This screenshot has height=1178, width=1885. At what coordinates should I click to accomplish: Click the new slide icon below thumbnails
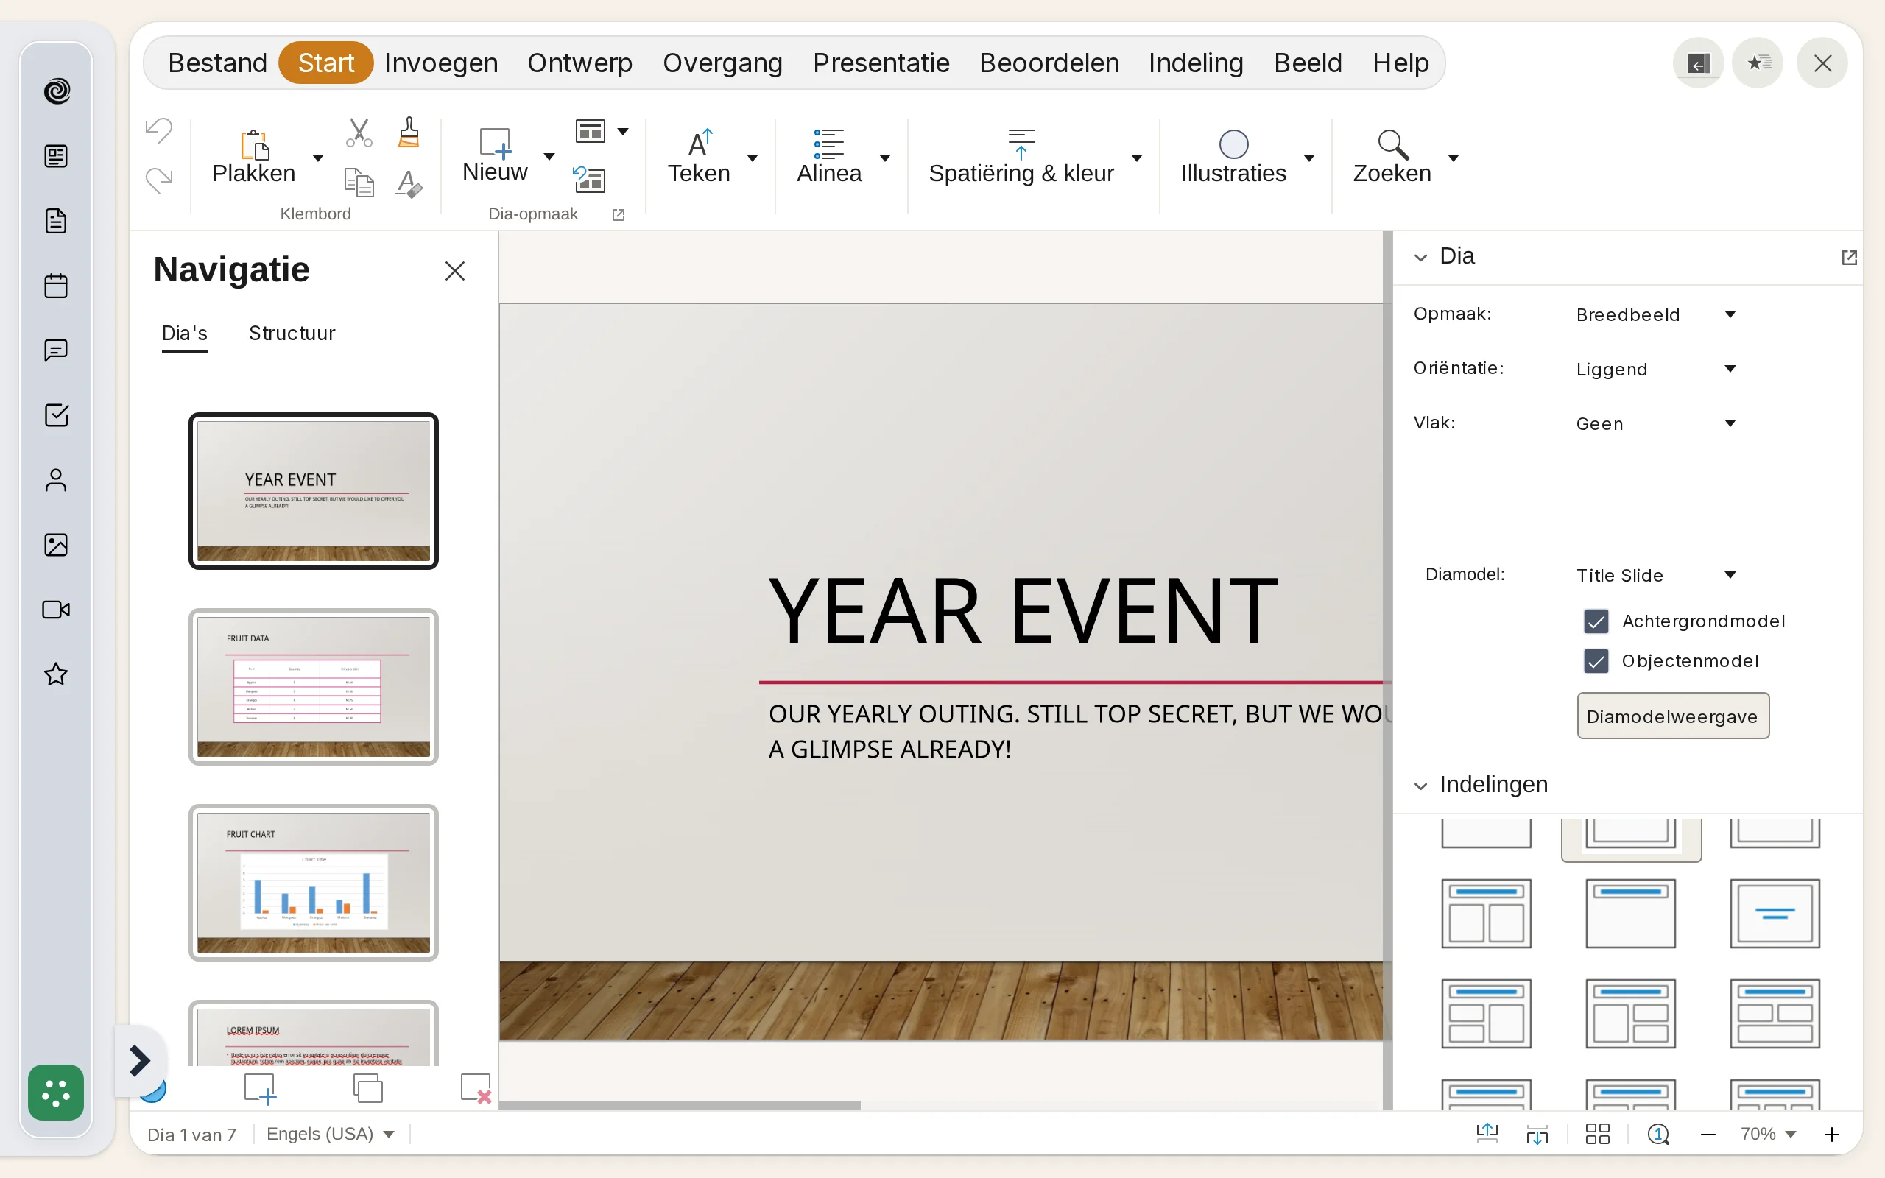tap(260, 1088)
